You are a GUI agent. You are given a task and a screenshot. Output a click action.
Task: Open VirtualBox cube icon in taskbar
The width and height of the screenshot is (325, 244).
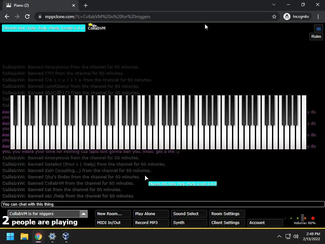click(66, 236)
